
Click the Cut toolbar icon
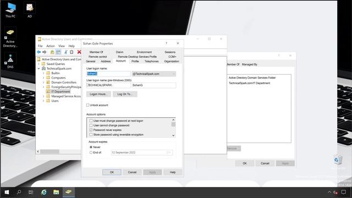[66, 52]
